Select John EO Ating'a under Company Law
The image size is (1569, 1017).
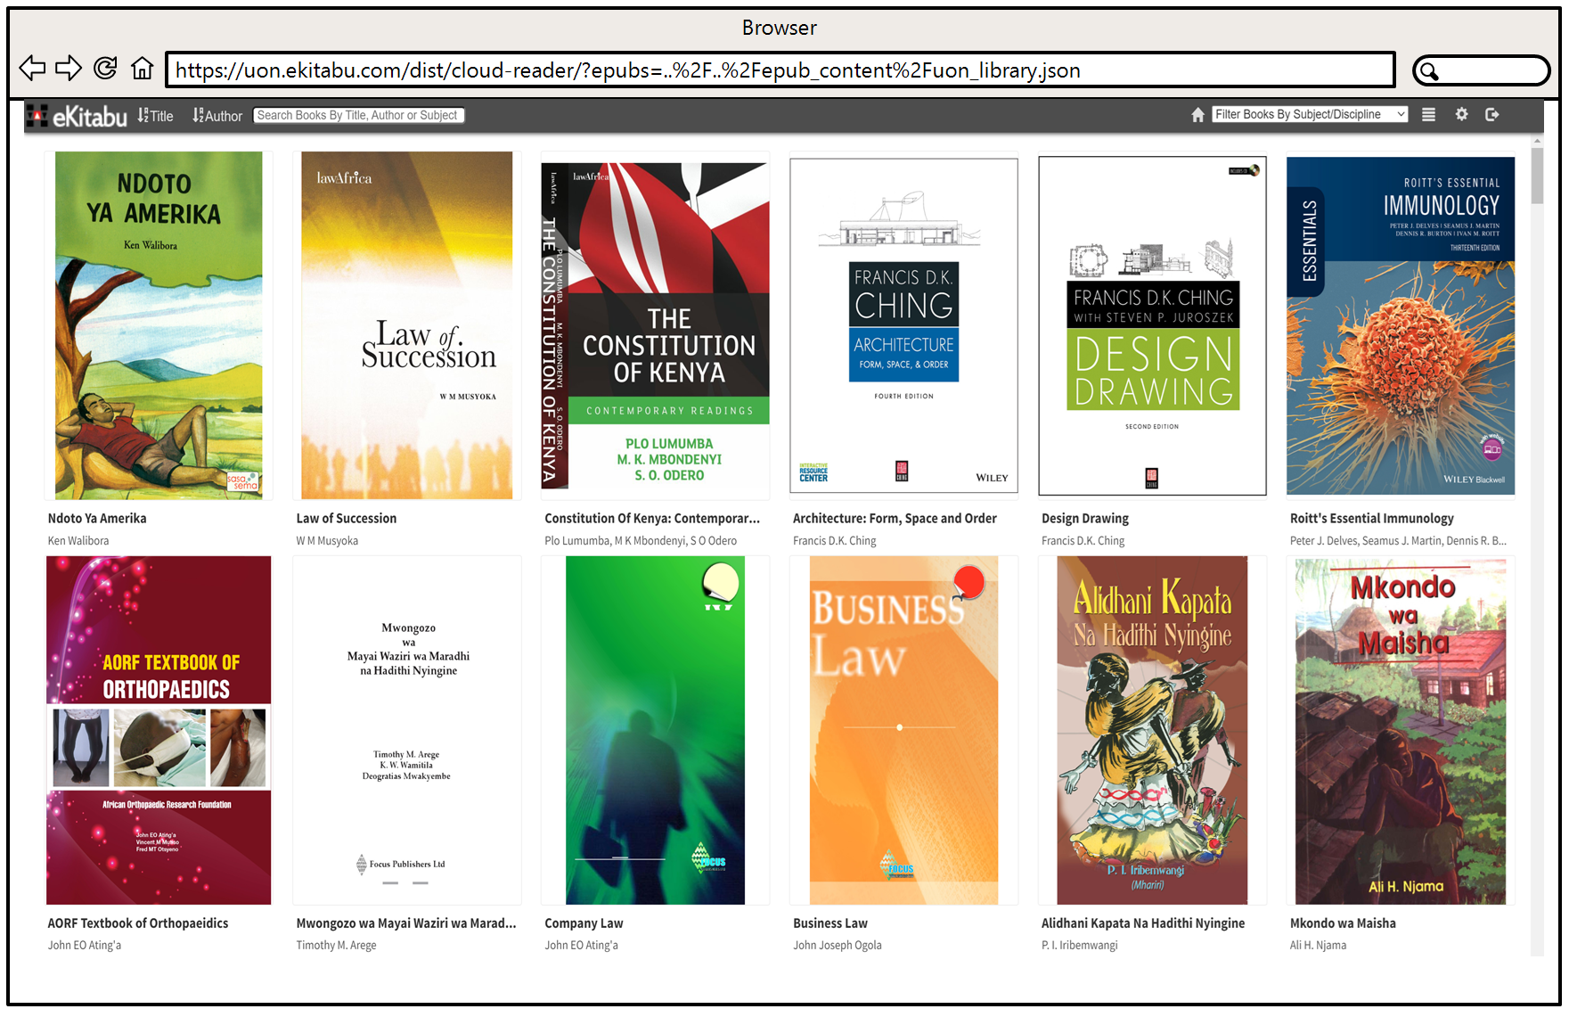[x=581, y=945]
